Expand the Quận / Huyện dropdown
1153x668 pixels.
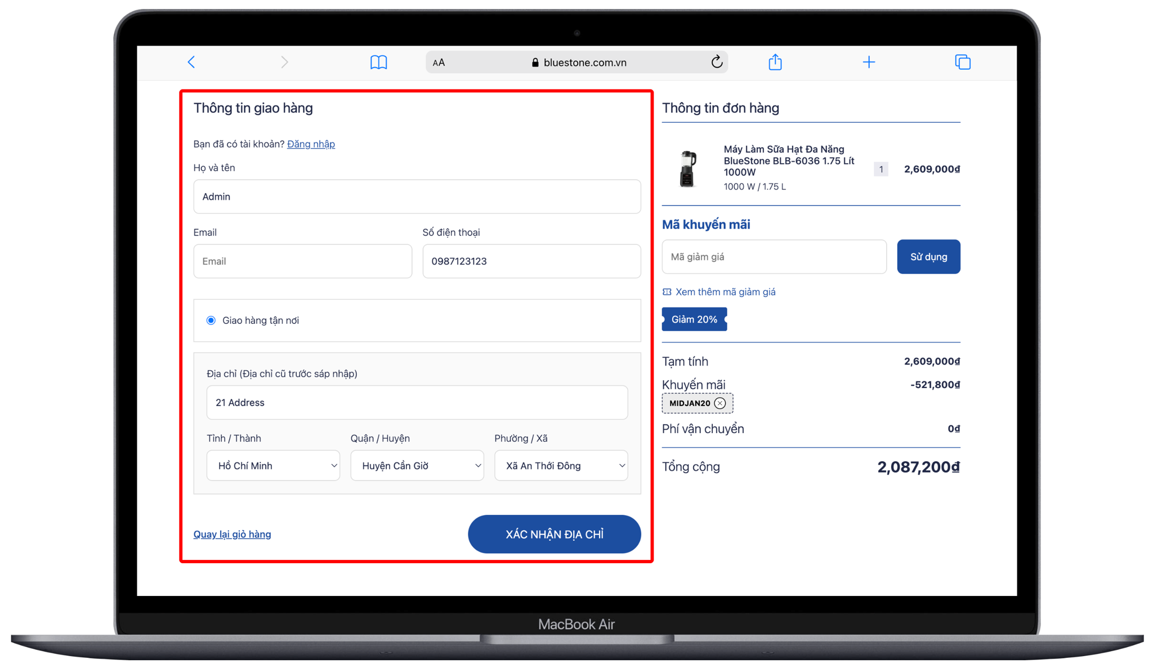[417, 466]
